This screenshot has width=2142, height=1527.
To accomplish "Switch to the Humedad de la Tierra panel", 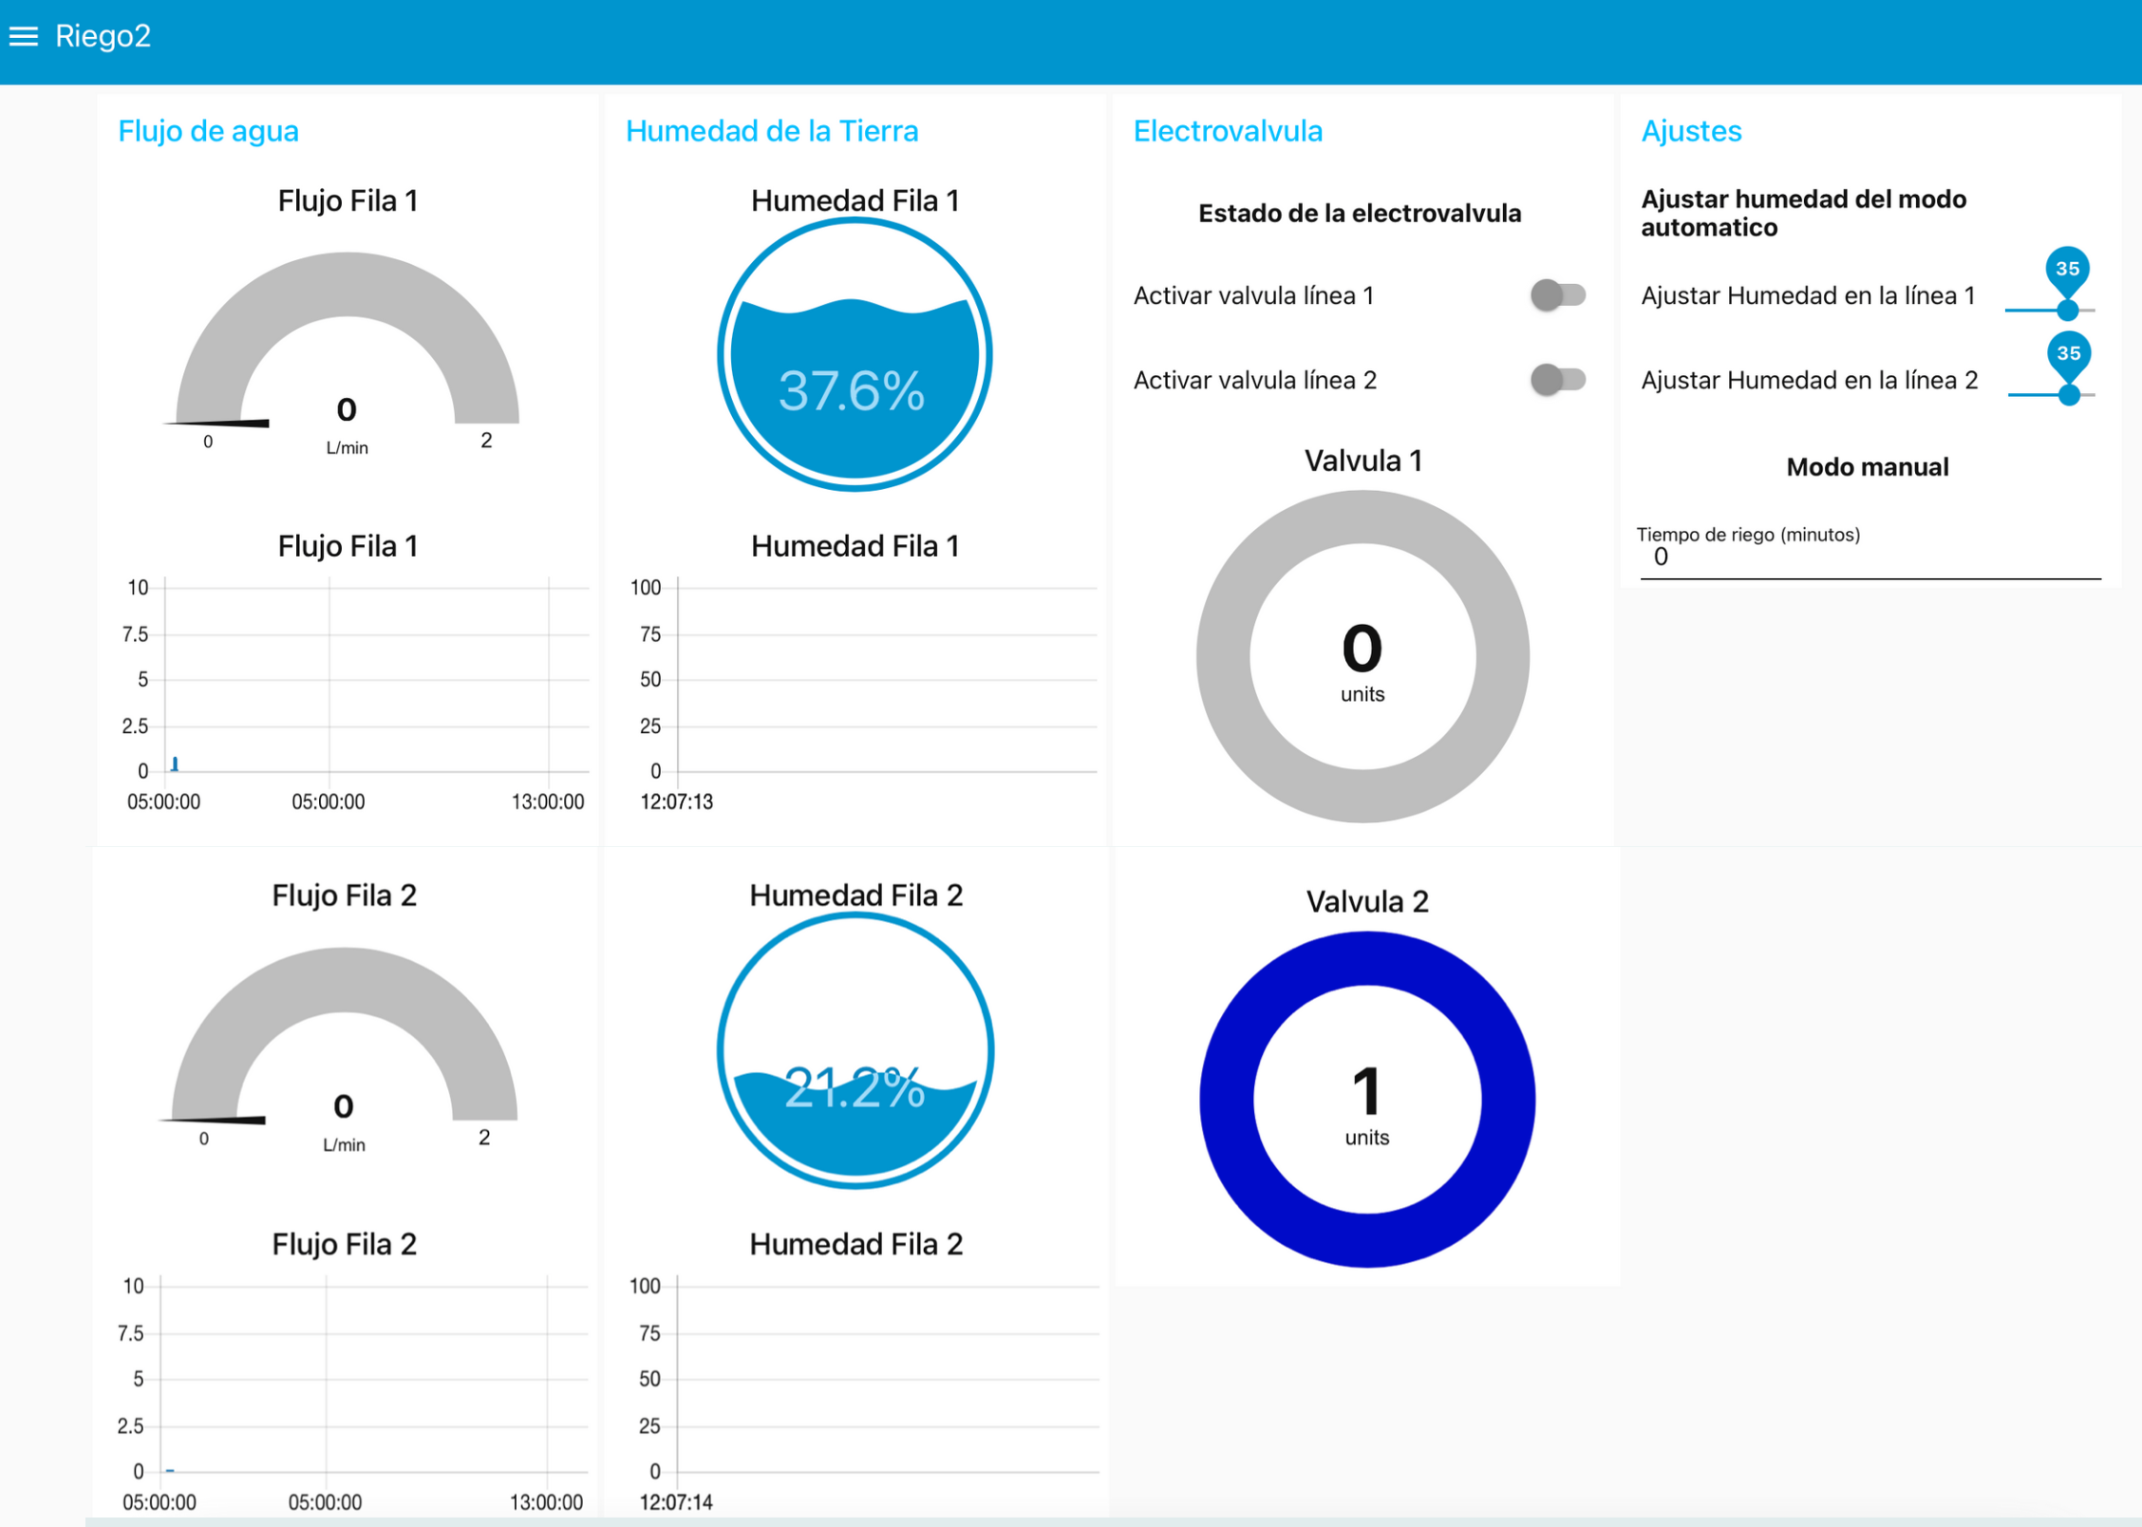I will coord(771,131).
